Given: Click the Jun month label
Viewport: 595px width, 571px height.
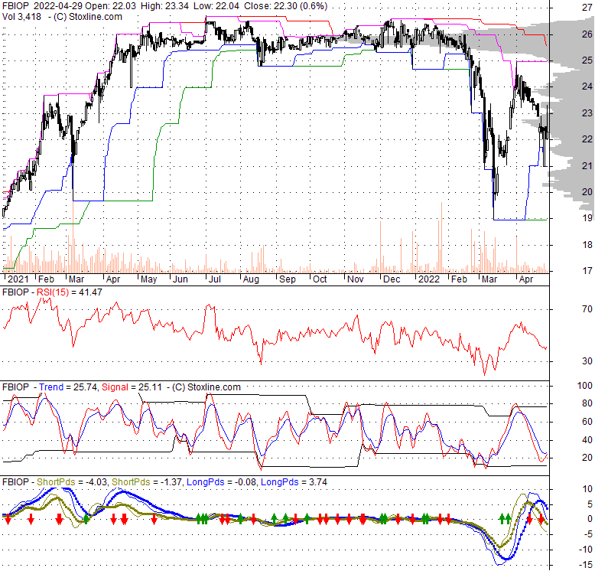Looking at the screenshot, I should pyautogui.click(x=180, y=279).
